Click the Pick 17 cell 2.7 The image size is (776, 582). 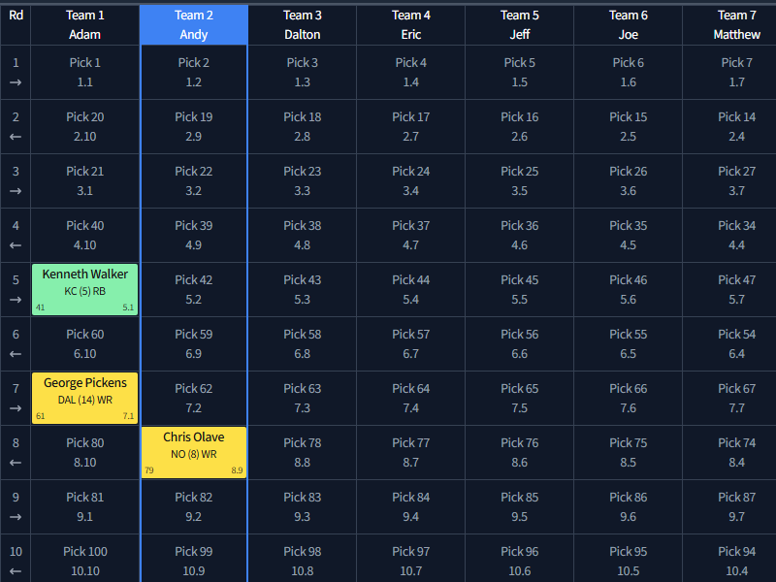click(x=410, y=127)
